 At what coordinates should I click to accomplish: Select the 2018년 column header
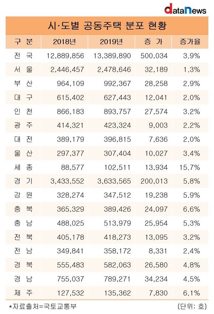click(x=65, y=42)
